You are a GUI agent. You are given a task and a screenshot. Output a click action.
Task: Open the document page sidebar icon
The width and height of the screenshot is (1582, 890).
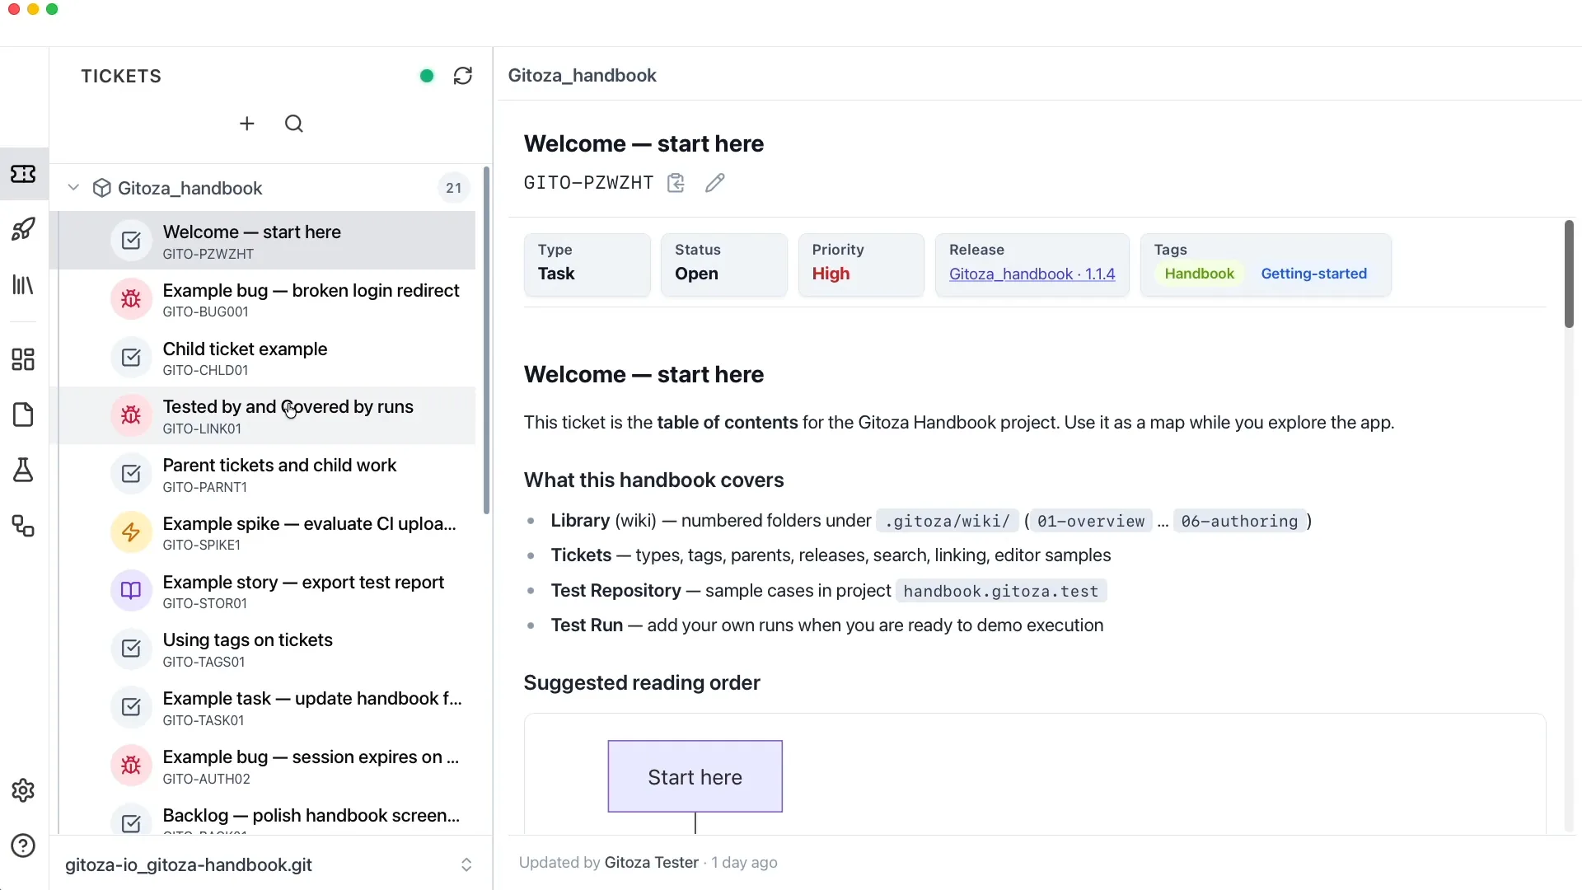coord(23,415)
